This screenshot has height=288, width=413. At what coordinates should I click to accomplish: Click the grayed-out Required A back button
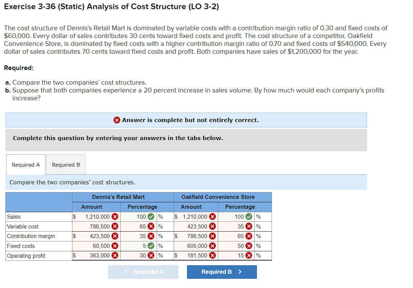(143, 272)
